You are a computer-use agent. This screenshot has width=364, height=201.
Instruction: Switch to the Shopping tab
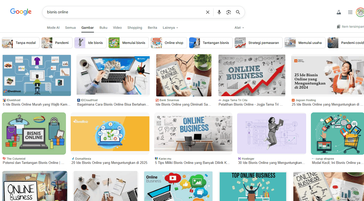click(135, 28)
